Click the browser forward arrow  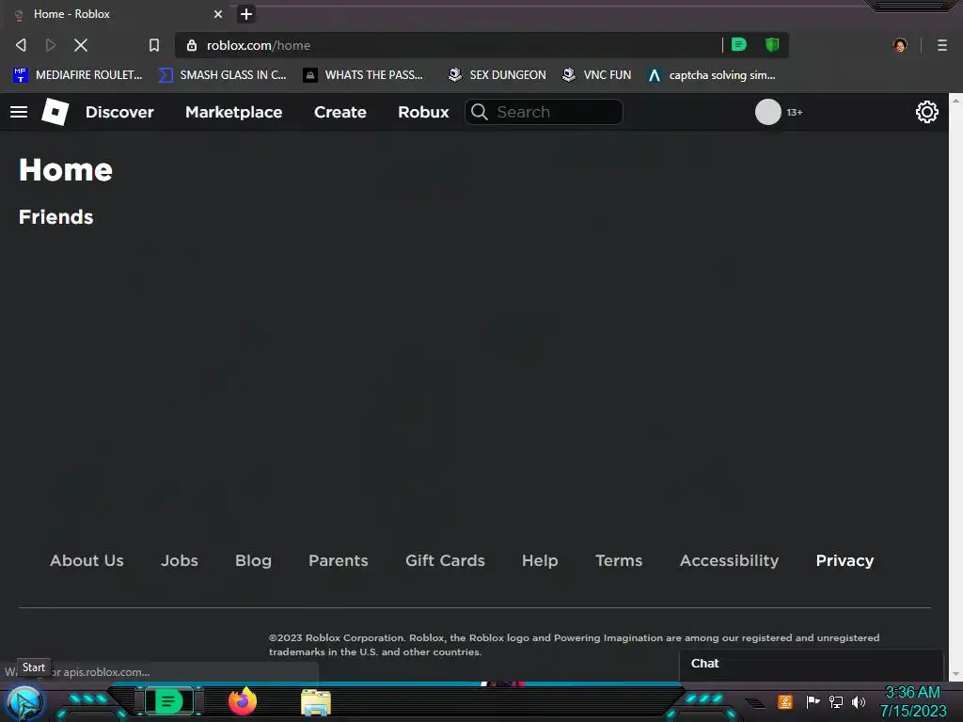click(51, 45)
